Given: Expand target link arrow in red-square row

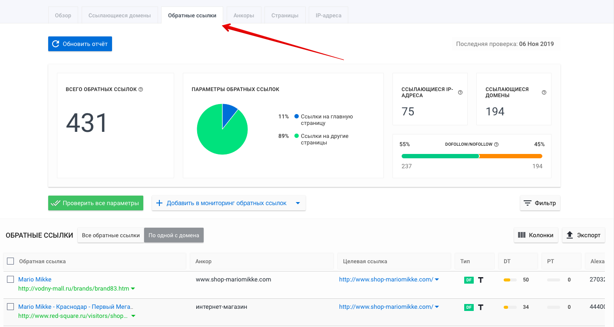Looking at the screenshot, I should pyautogui.click(x=437, y=307).
